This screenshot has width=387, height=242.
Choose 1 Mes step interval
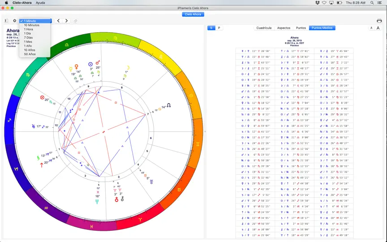pos(35,42)
